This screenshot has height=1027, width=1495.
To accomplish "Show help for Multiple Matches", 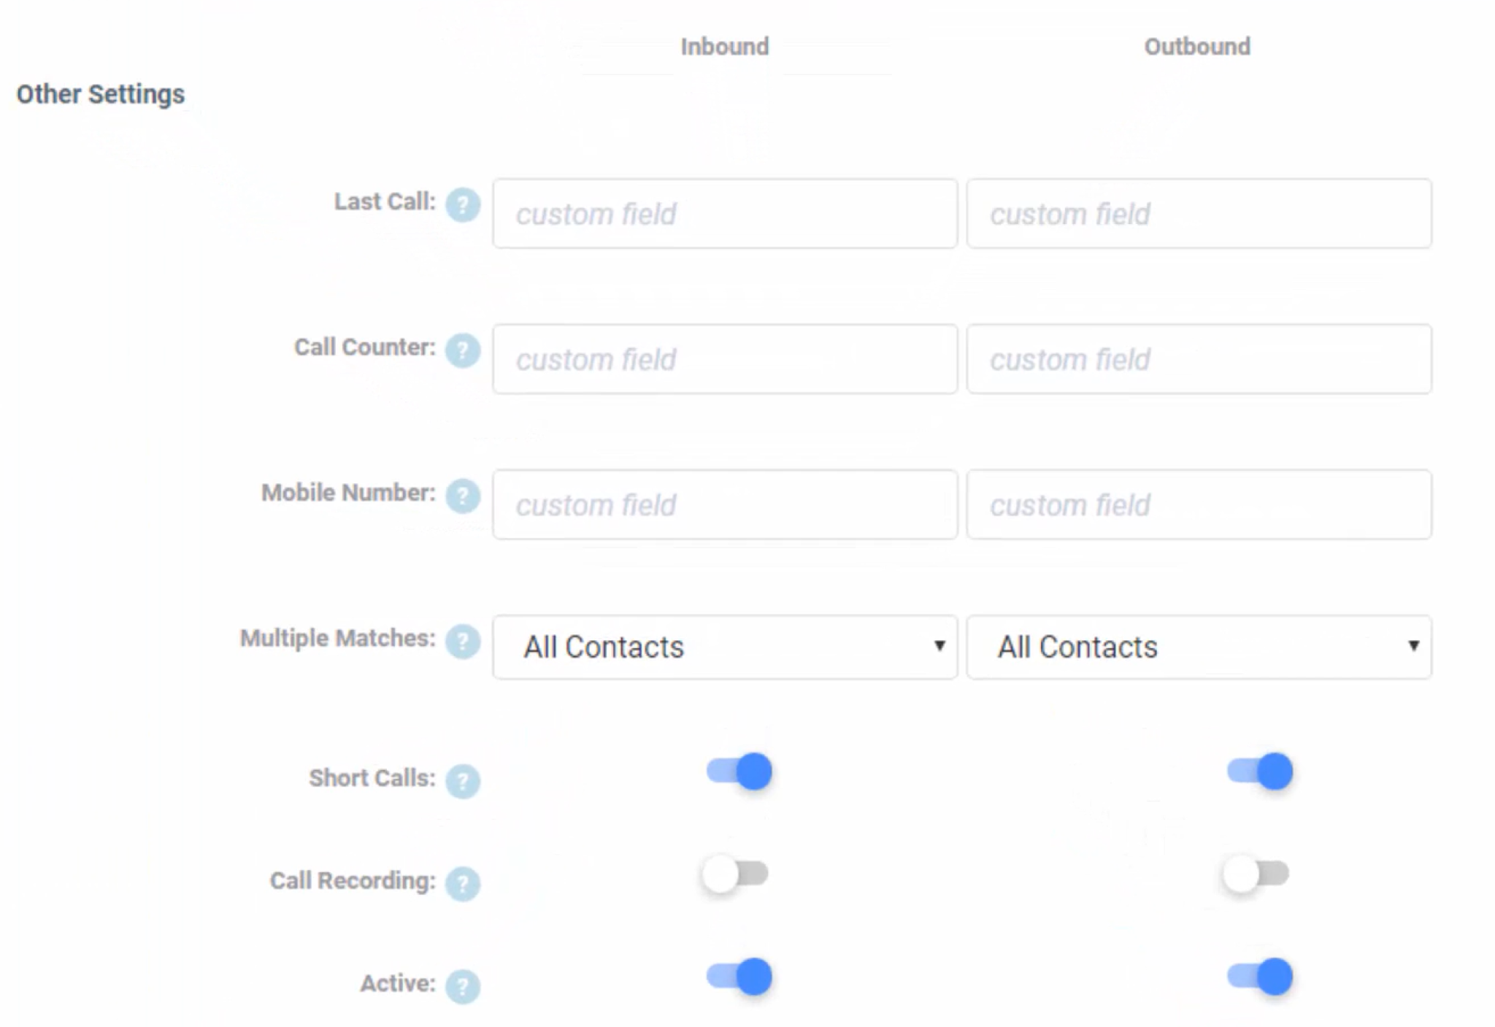I will (x=463, y=642).
